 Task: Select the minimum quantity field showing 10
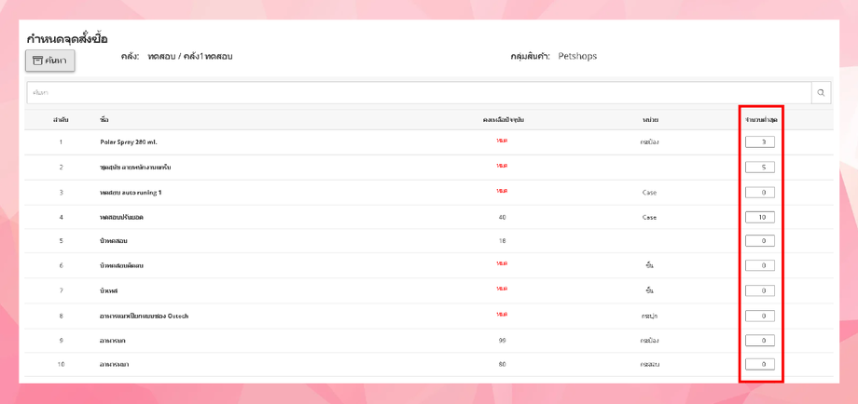pos(760,217)
